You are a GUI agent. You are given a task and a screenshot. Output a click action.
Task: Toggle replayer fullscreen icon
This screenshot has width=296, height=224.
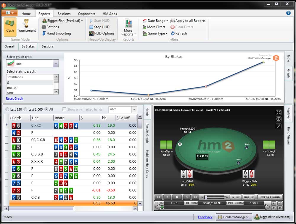[279, 112]
